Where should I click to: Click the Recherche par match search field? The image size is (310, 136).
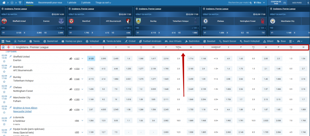click(x=238, y=3)
